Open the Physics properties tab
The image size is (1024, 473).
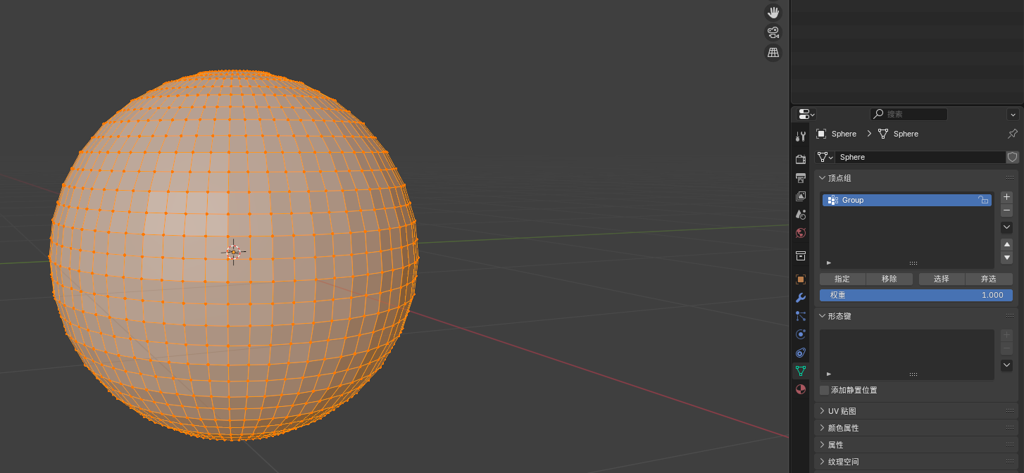(x=801, y=334)
